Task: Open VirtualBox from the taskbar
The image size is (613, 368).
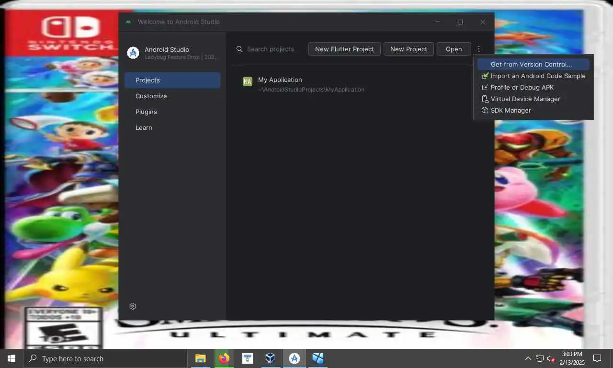Action: click(271, 358)
